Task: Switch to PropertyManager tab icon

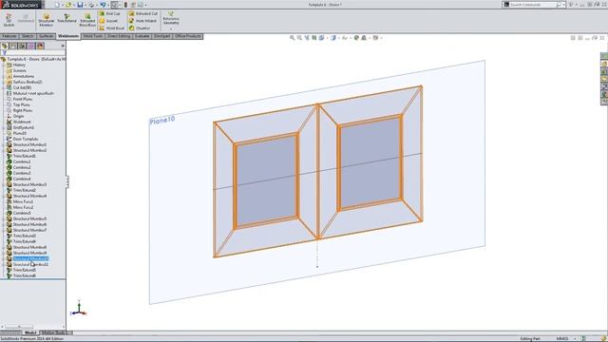Action: coord(13,46)
